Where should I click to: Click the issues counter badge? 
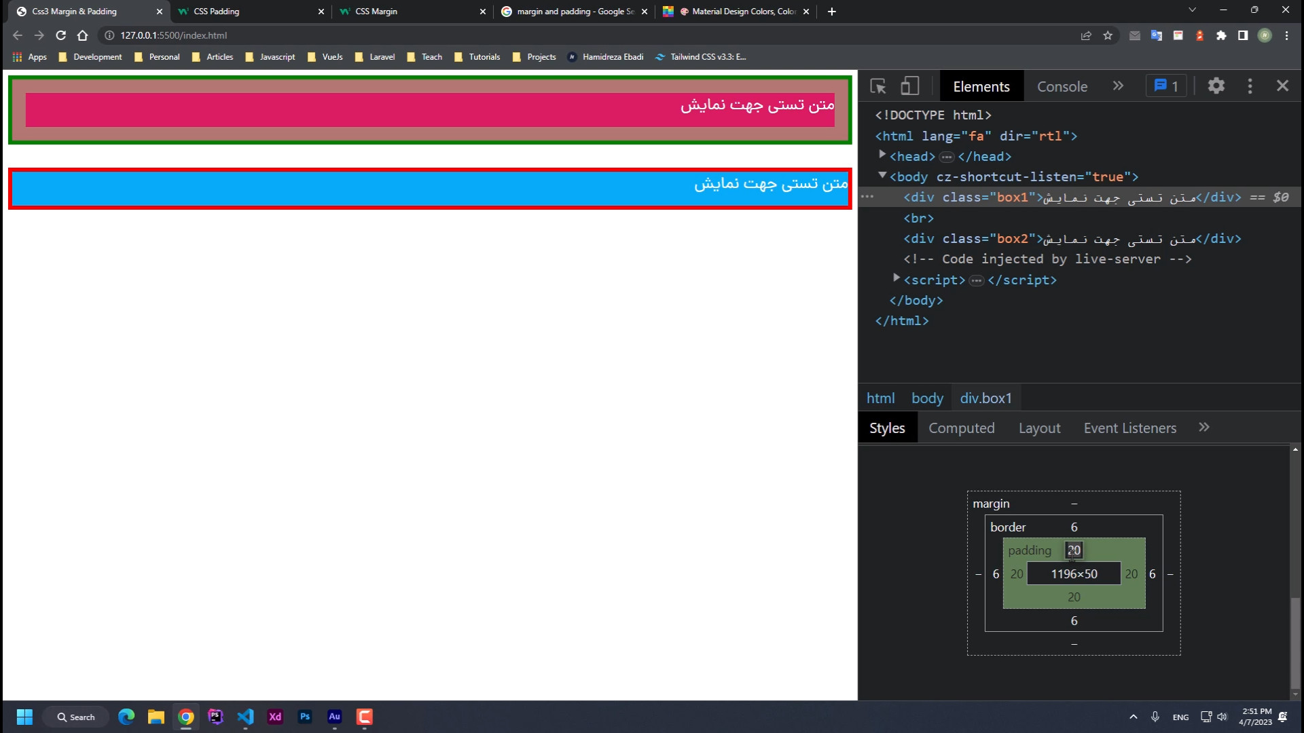coord(1166,86)
